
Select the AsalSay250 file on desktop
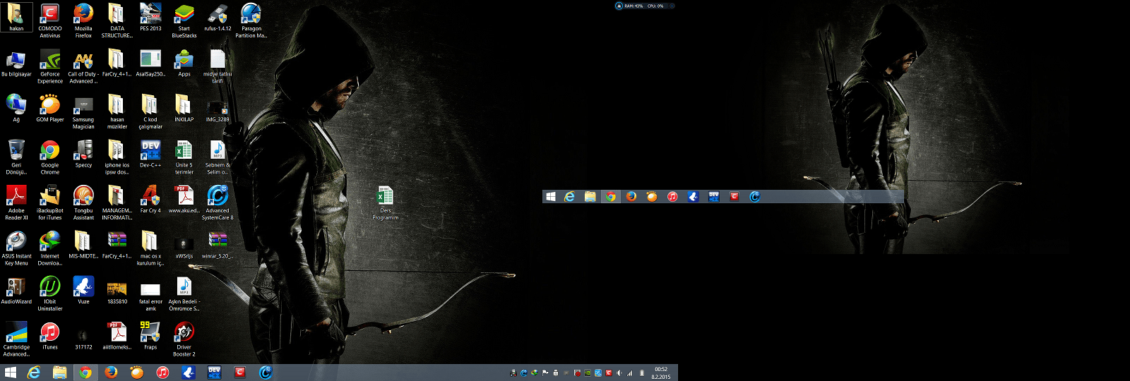click(150, 63)
